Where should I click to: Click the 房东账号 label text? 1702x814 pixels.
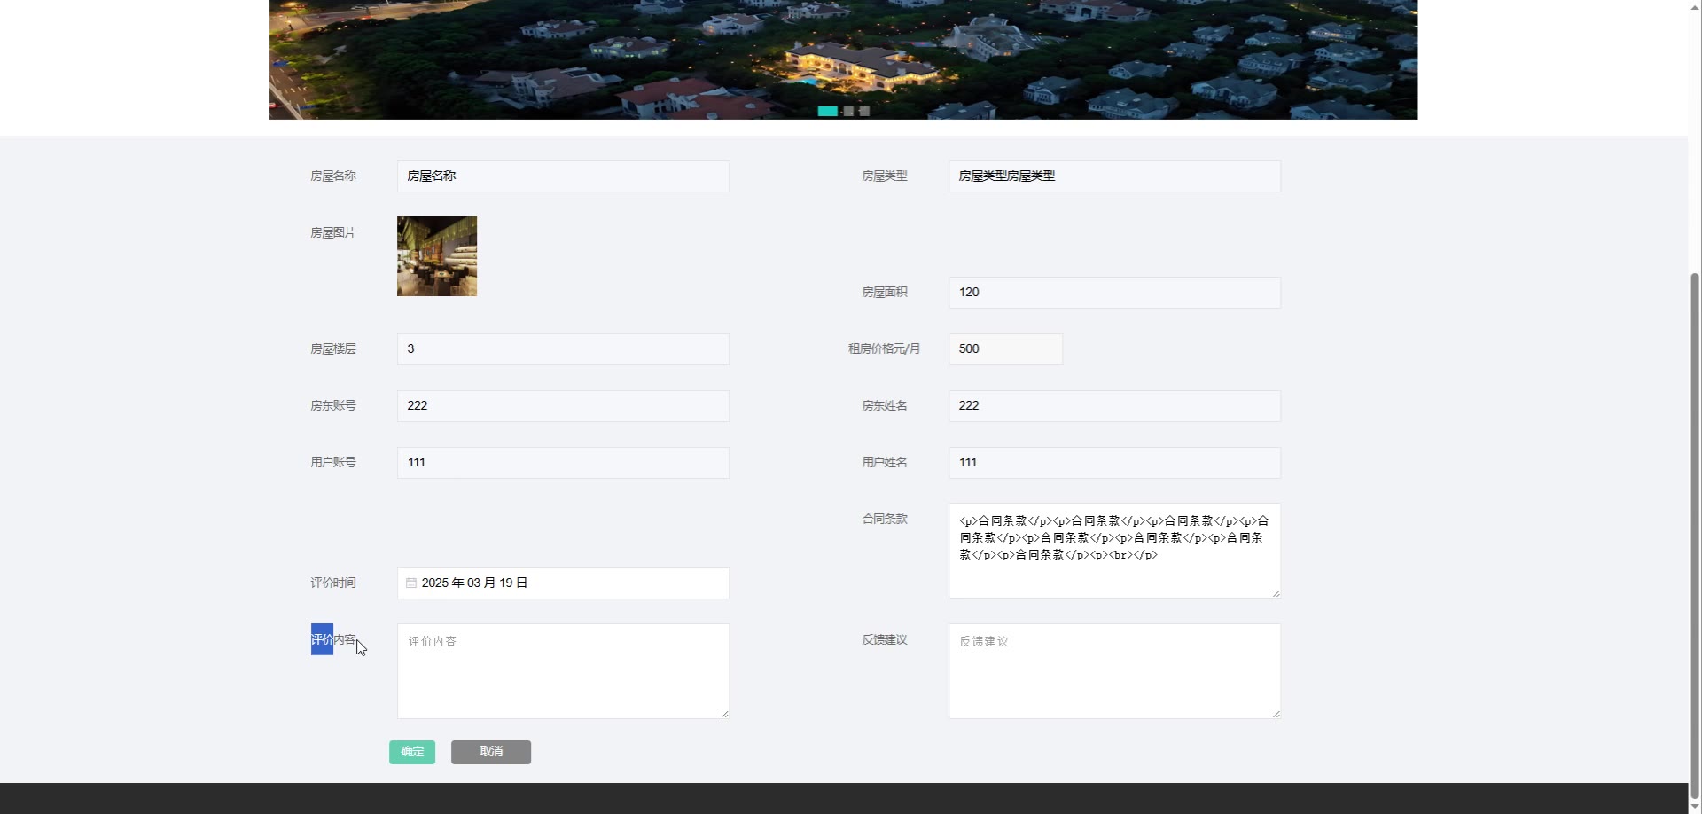point(333,406)
